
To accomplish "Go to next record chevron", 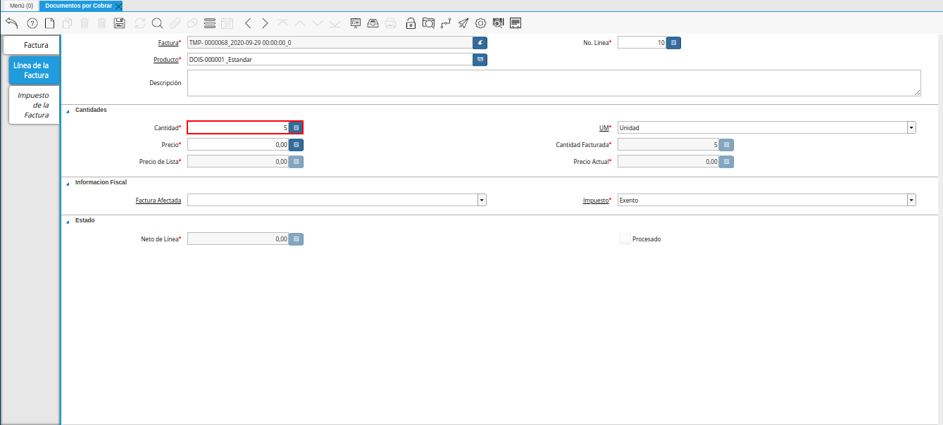I will [265, 23].
